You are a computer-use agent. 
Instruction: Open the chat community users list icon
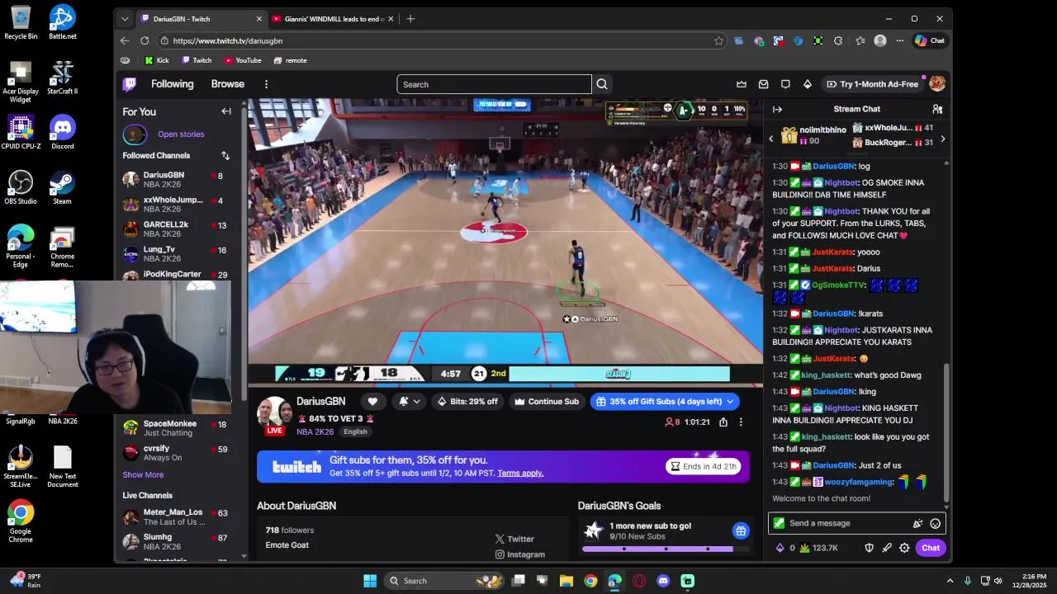[x=937, y=109]
